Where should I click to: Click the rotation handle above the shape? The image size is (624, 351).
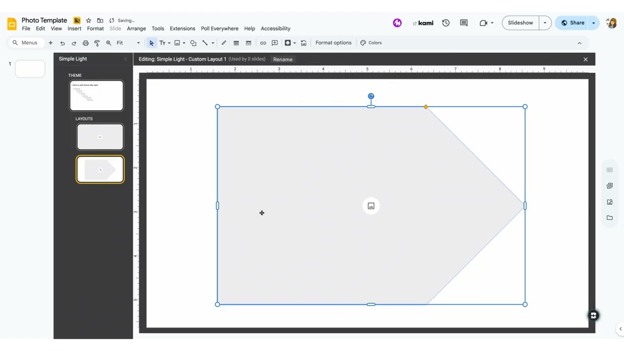(x=371, y=96)
